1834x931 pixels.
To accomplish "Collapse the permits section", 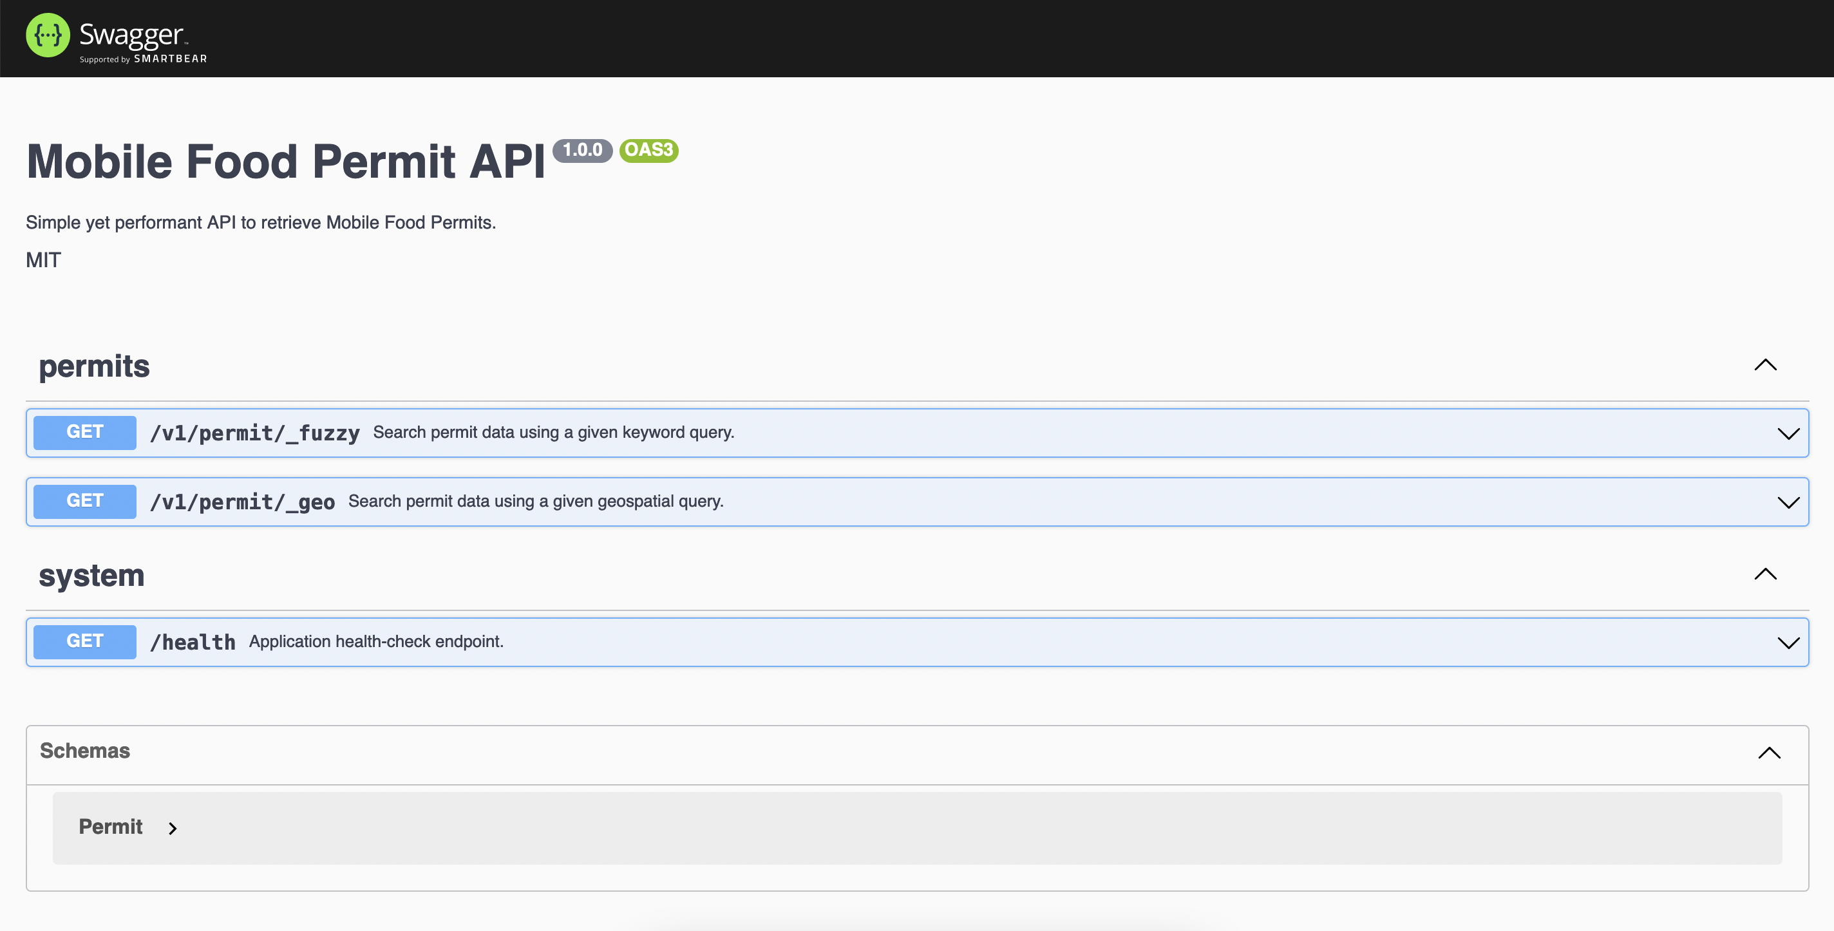I will point(1766,365).
